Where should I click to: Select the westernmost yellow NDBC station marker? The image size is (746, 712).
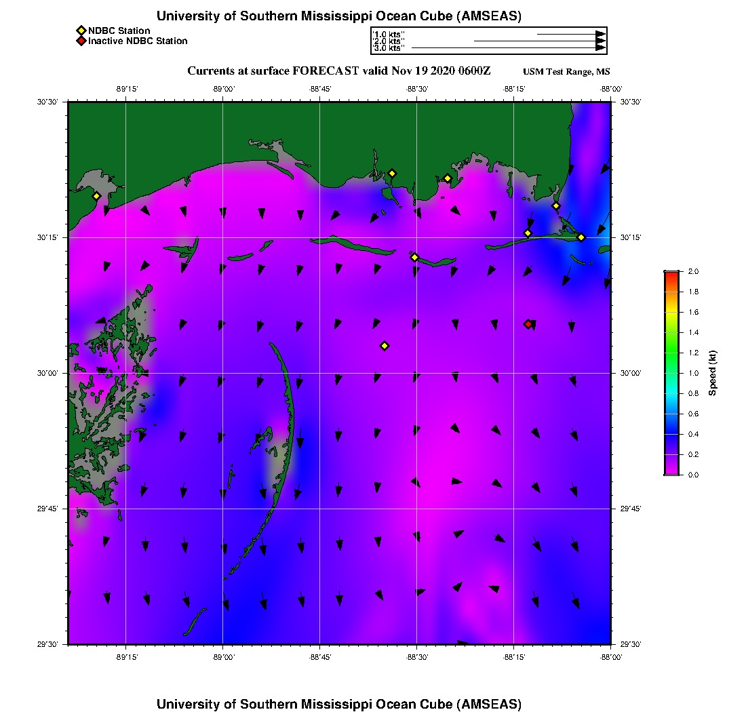(97, 196)
